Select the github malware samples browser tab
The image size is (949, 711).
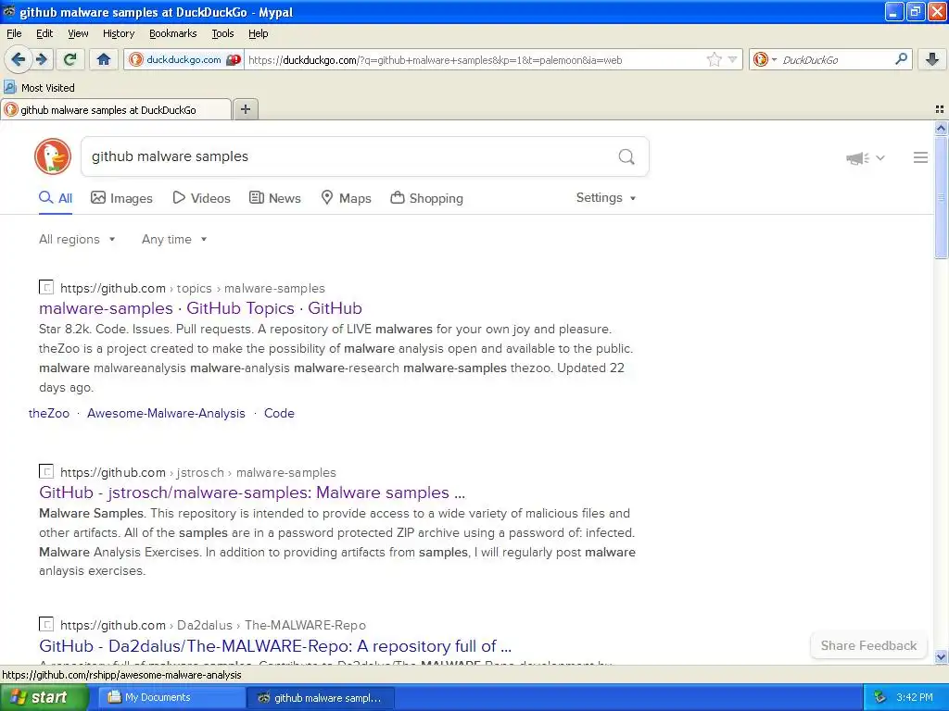116,110
